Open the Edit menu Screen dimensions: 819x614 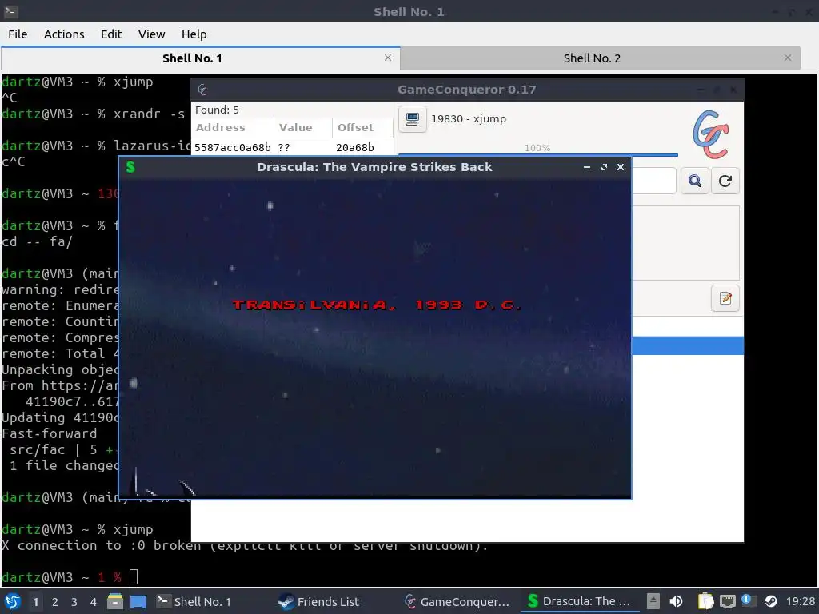coord(110,34)
